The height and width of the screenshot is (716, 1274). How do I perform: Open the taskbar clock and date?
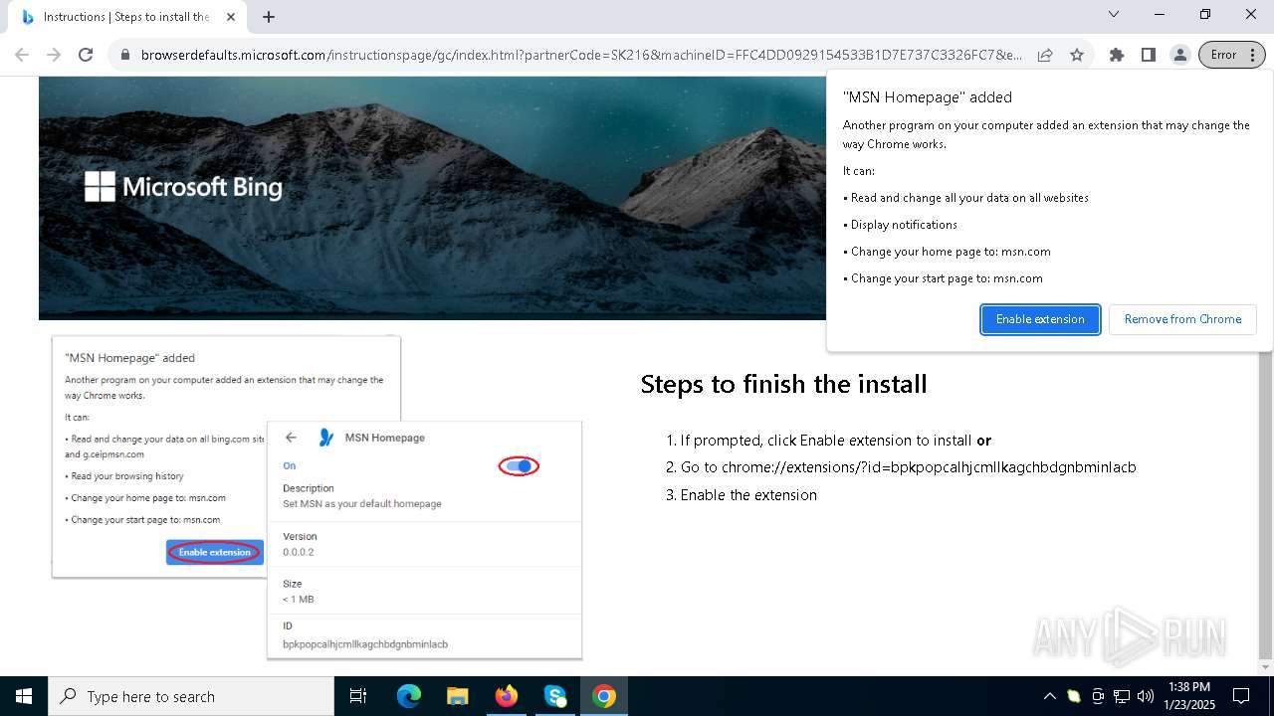coord(1189,696)
